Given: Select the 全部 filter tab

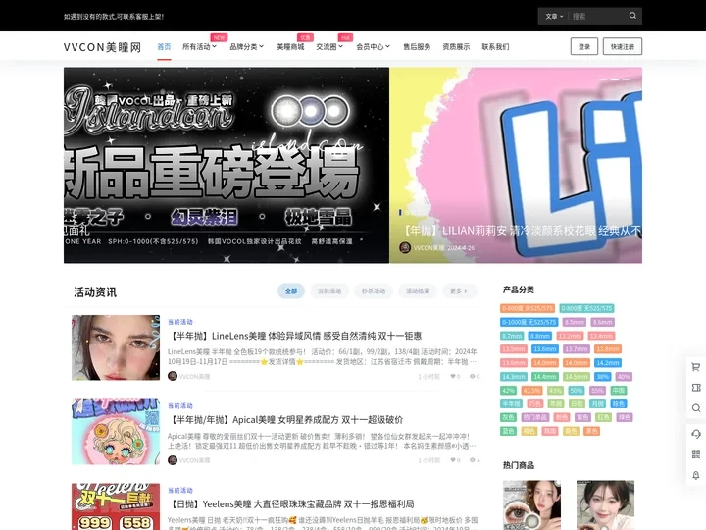Looking at the screenshot, I should (291, 291).
